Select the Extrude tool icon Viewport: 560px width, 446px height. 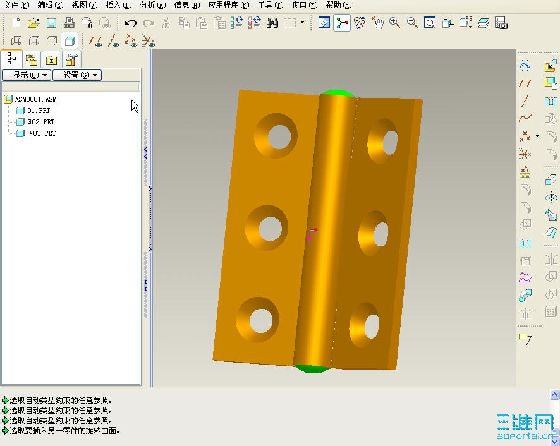point(551,180)
